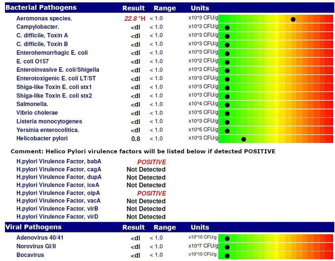Viewport: 335px width, 261px height.
Task: Click H.pylori Virulence Factor, virB label
Action: pyautogui.click(x=57, y=209)
